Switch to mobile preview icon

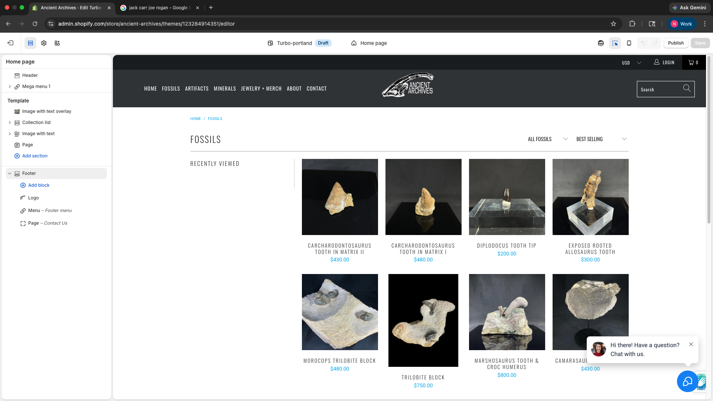coord(629,43)
